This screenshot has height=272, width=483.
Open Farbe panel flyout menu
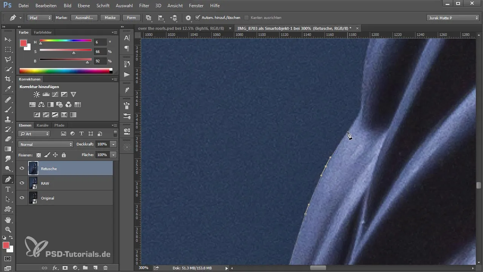114,32
